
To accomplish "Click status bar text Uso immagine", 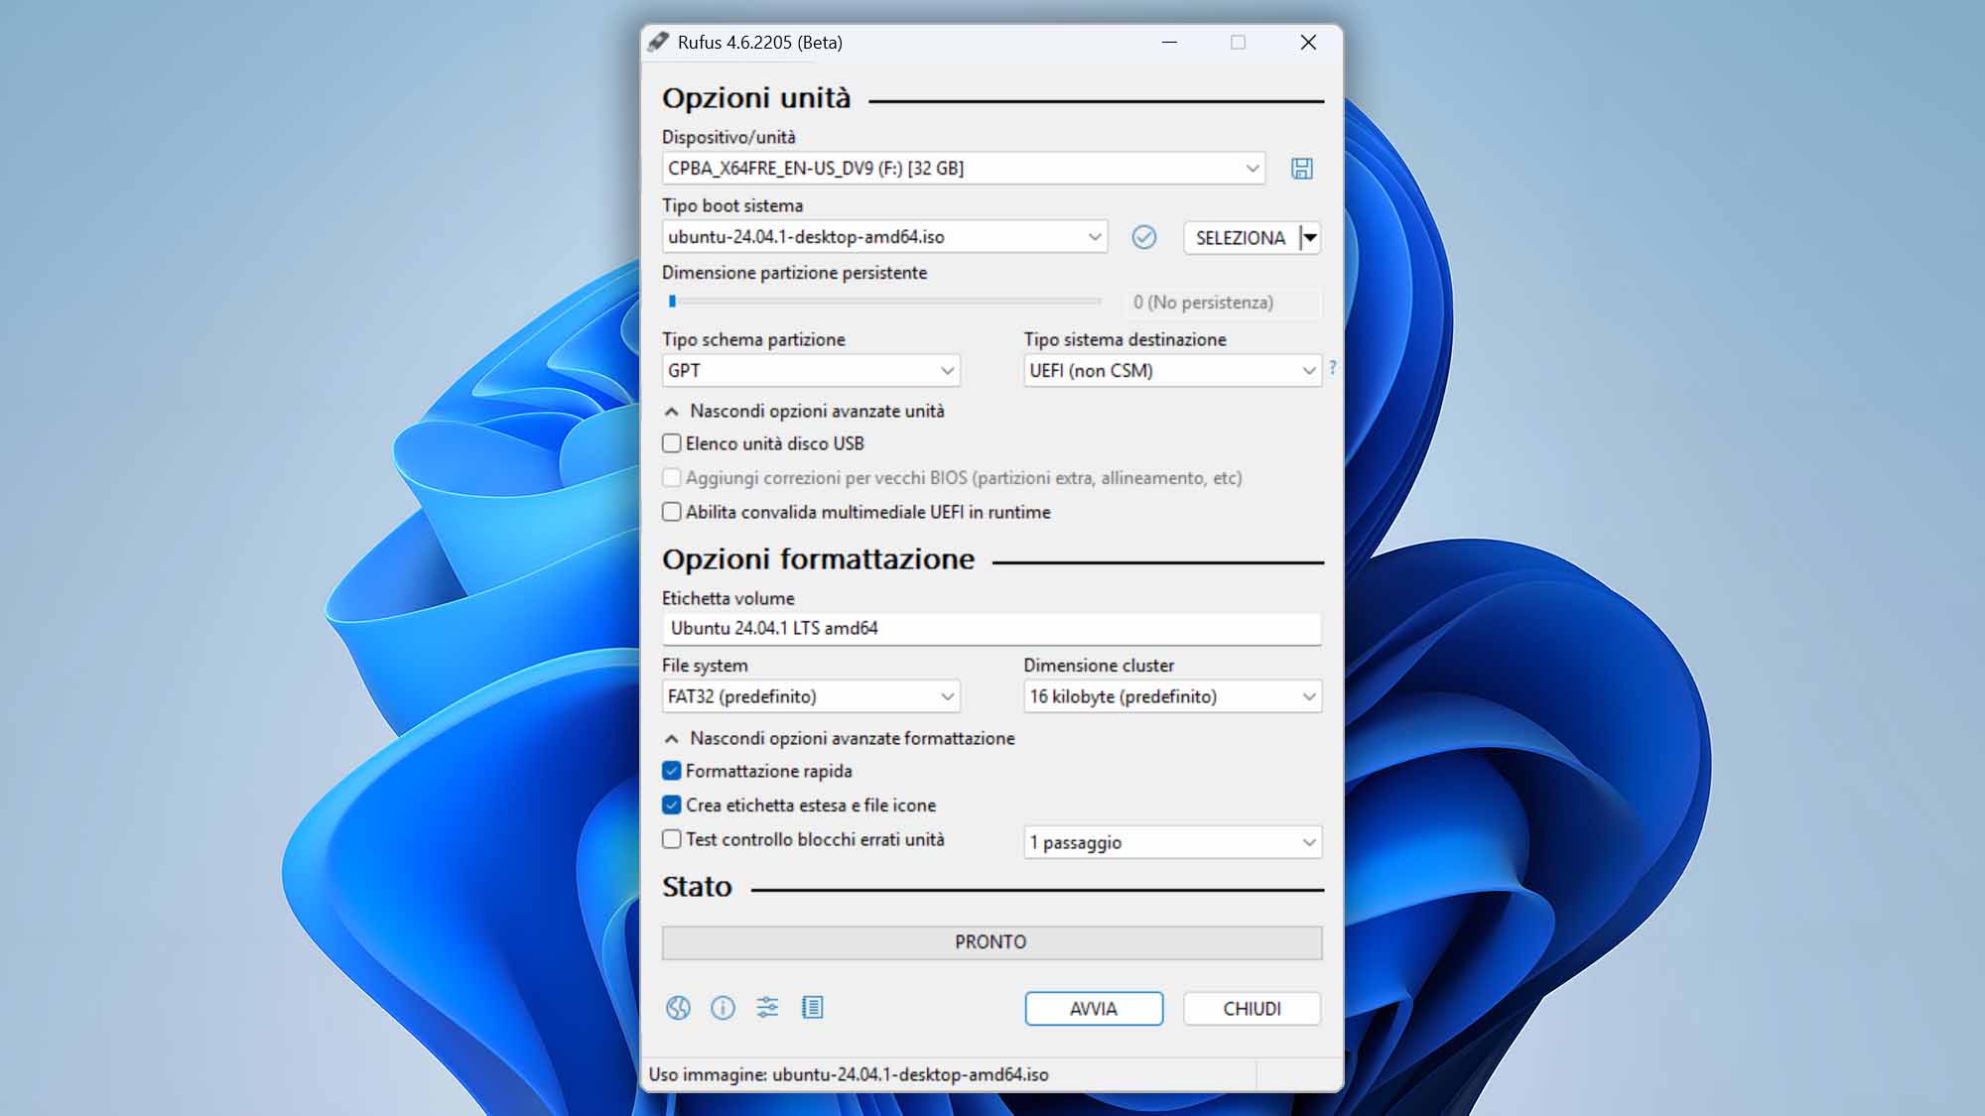I will pyautogui.click(x=849, y=1074).
